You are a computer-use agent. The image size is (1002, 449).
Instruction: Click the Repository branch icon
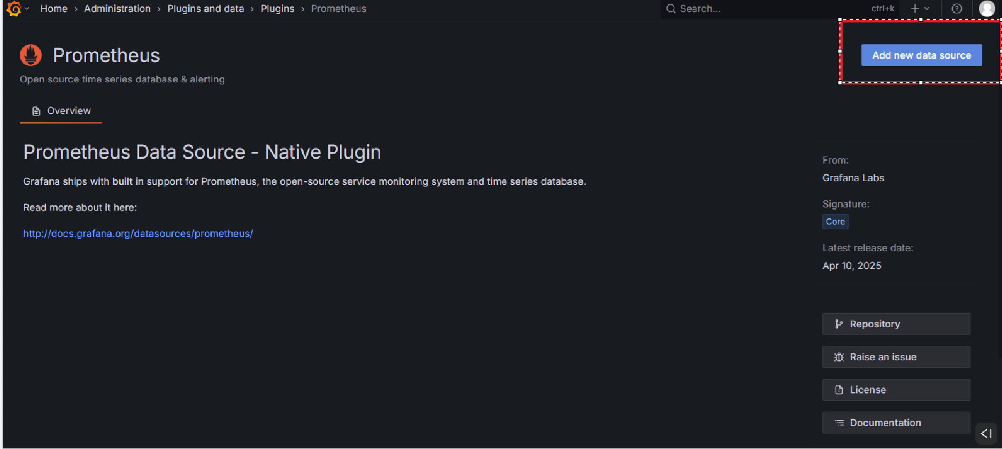839,324
